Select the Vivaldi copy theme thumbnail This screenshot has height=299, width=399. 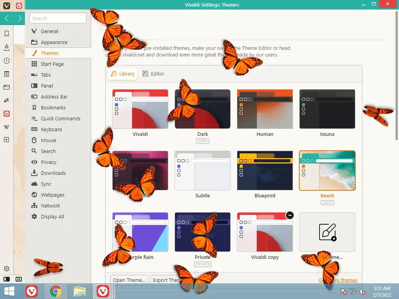[x=265, y=232]
